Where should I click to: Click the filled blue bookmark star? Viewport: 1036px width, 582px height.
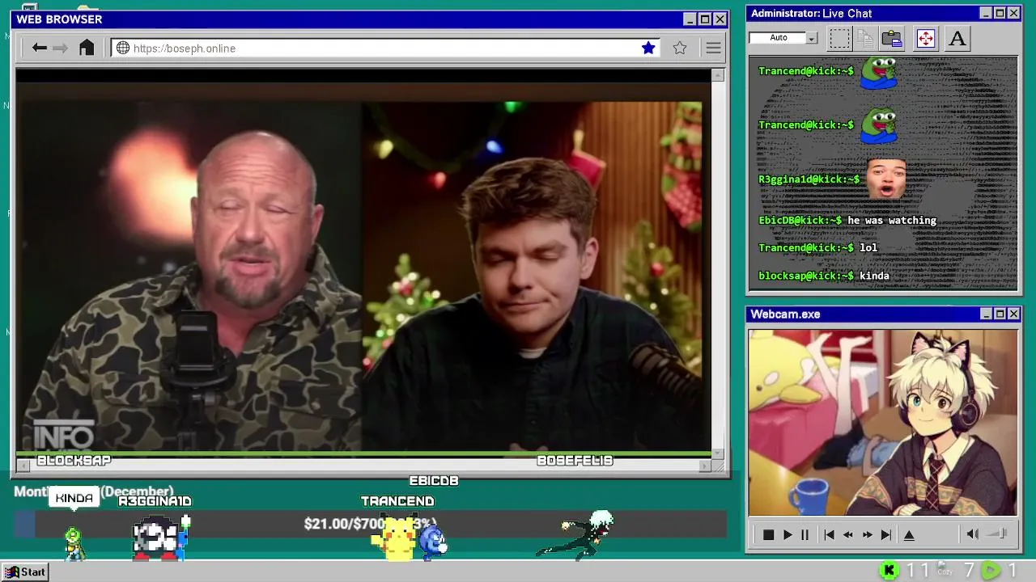pos(648,48)
